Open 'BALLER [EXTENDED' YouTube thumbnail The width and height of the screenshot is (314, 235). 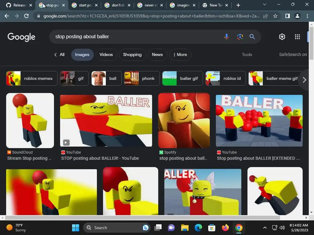pyautogui.click(x=259, y=121)
